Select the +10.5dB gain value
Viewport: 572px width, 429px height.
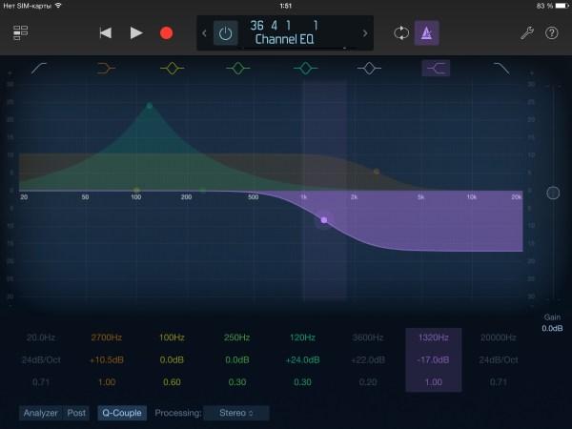(x=107, y=360)
